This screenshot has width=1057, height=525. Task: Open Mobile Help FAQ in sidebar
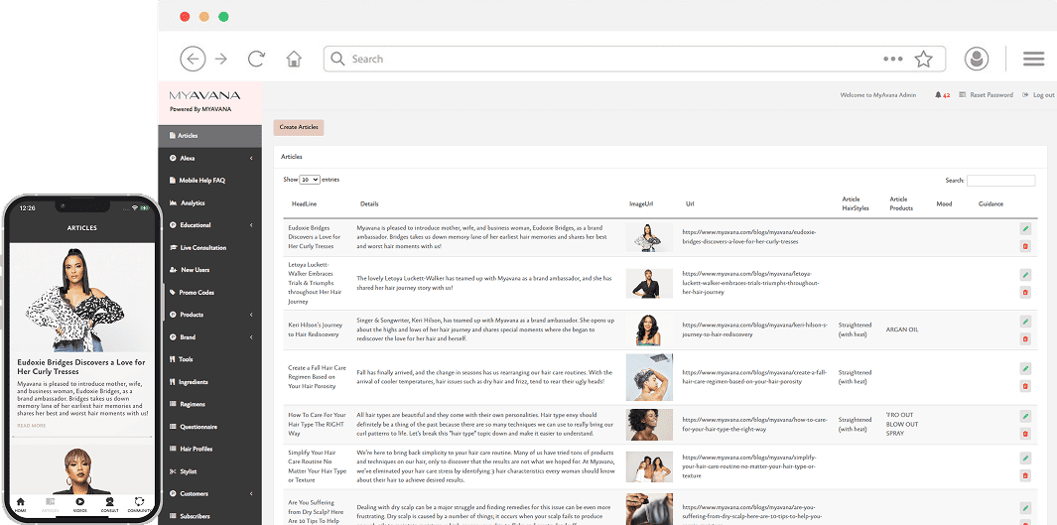click(209, 181)
